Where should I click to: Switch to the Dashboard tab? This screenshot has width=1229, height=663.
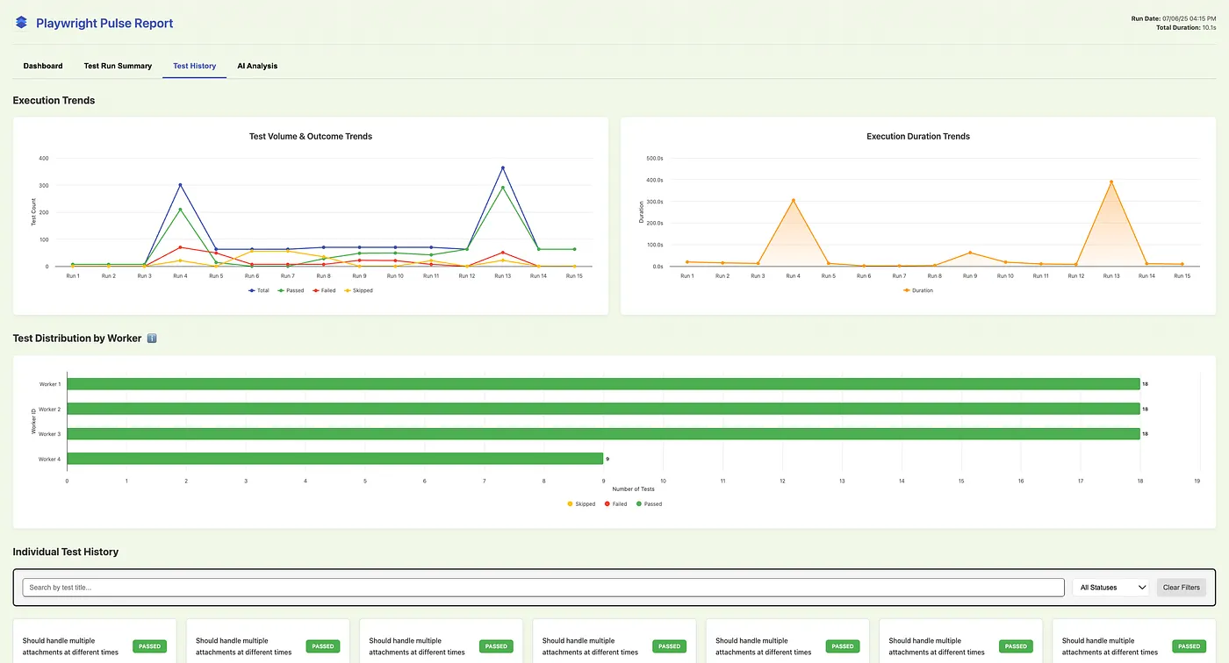point(43,66)
